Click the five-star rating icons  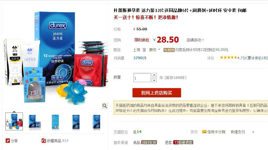click(228, 57)
